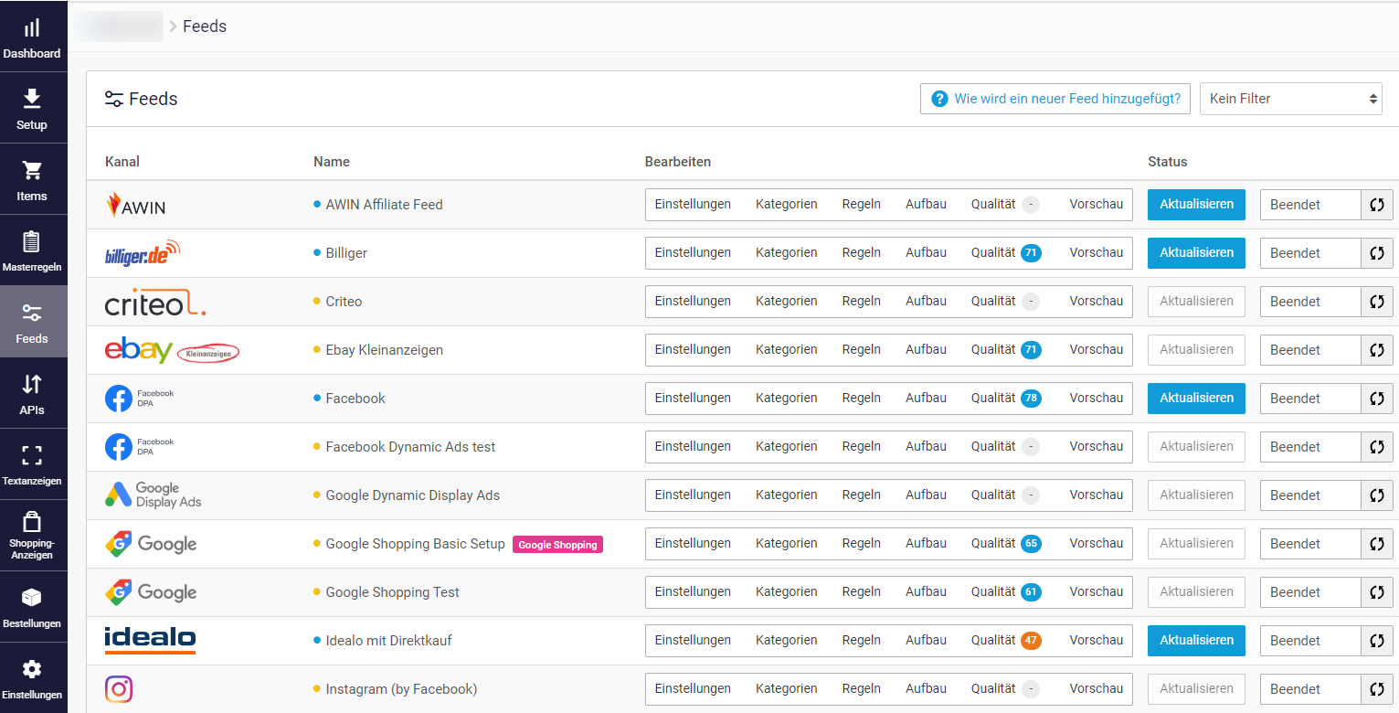Click the refresh icon for Idealo mit Direktkauf
This screenshot has height=713, width=1399.
coord(1376,641)
